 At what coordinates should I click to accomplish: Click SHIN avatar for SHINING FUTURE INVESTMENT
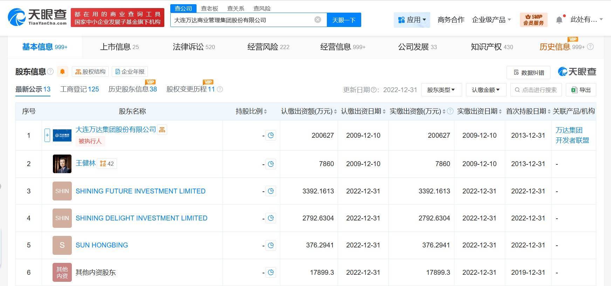tap(62, 191)
